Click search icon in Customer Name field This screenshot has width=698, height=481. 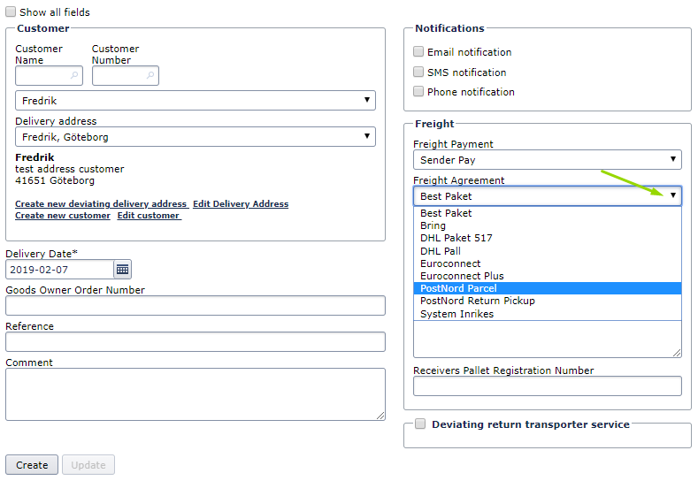pos(74,76)
